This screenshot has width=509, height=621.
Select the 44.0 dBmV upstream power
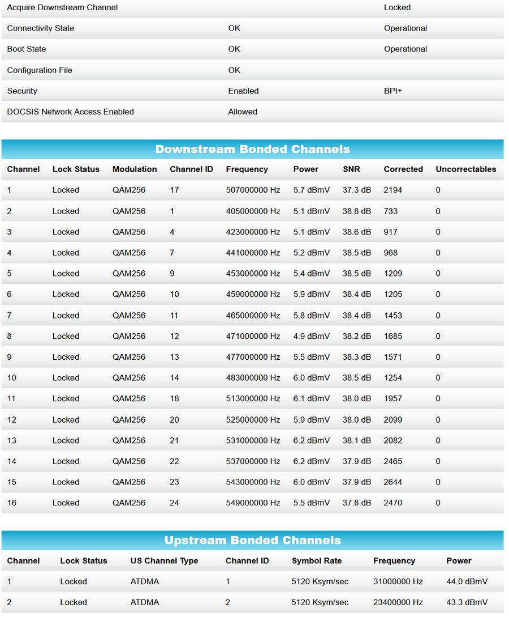[x=467, y=582]
